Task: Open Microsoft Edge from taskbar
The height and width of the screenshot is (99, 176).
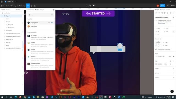Action: point(16,97)
